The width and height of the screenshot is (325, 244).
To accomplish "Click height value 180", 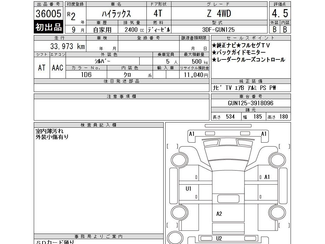I will click(x=283, y=117).
